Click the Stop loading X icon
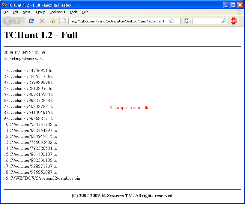 coord(42,21)
